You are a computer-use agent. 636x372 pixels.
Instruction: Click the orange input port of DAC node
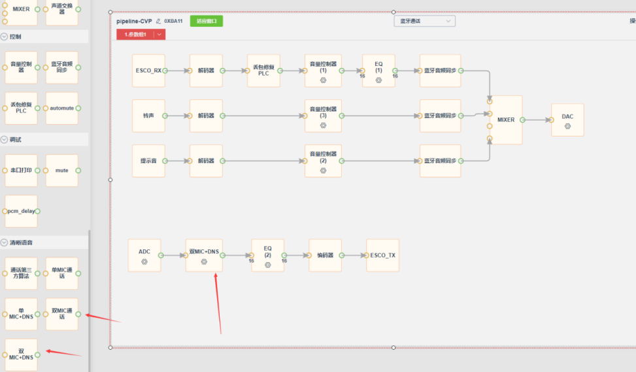(x=551, y=120)
